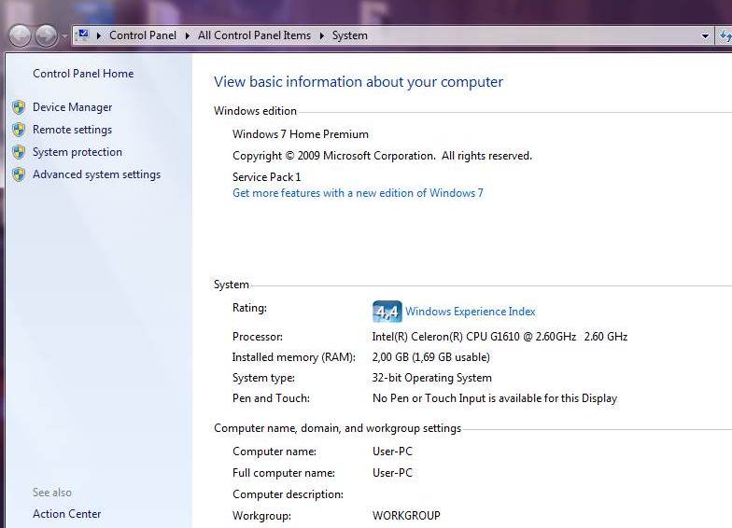This screenshot has width=732, height=528.
Task: Click the shield icon beside Device Manager
Action: (x=19, y=107)
